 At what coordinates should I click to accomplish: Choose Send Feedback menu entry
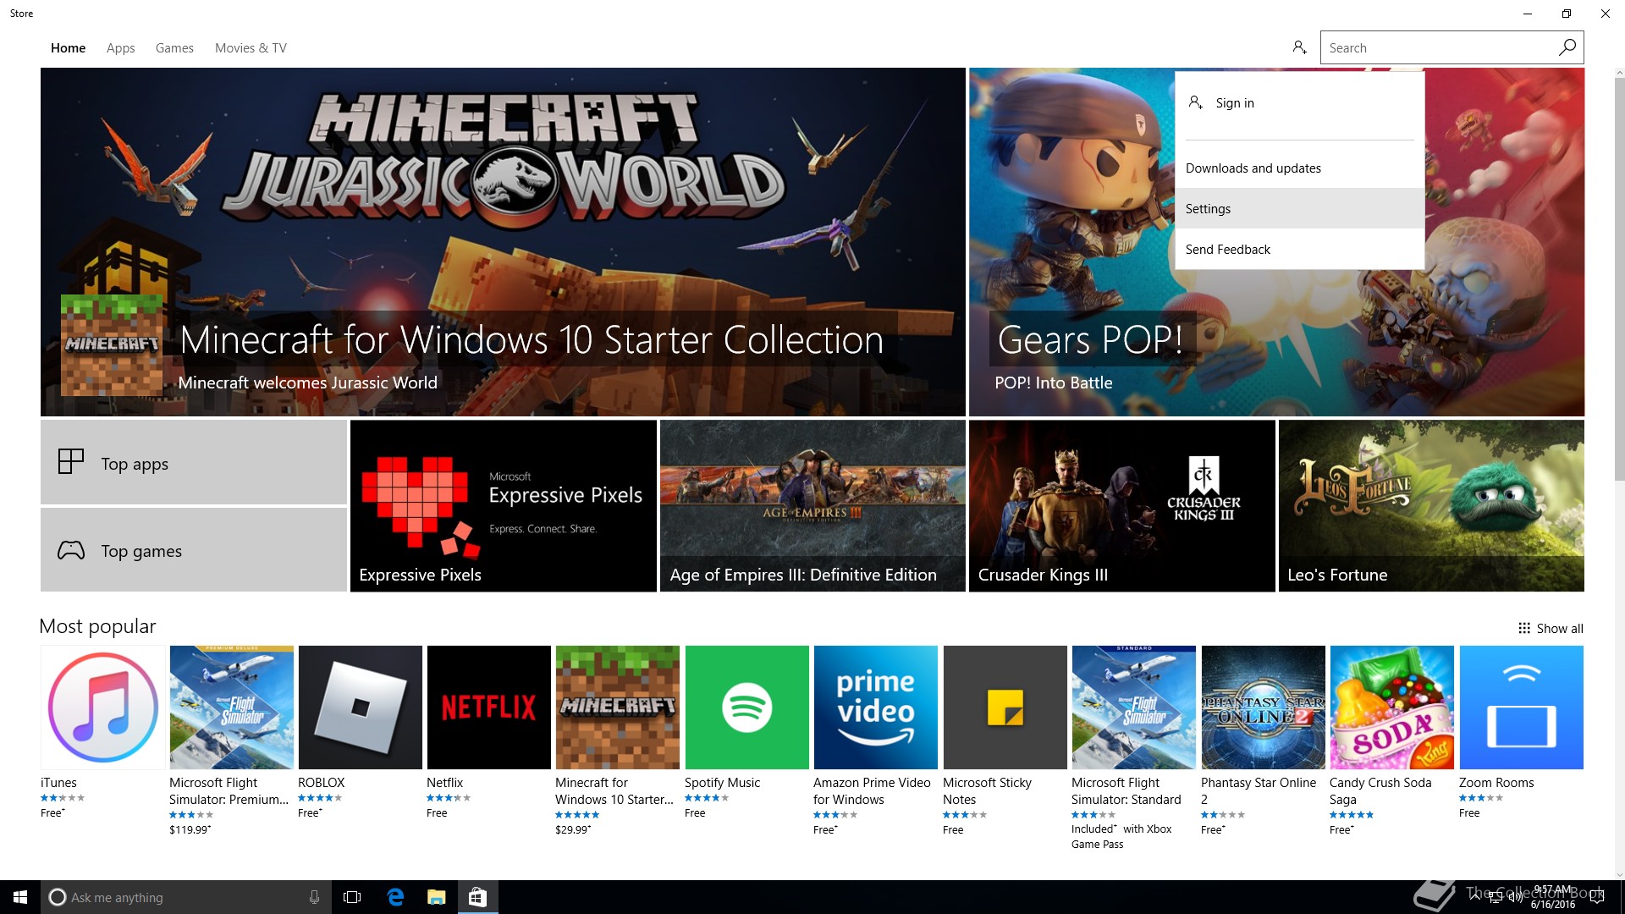point(1299,250)
